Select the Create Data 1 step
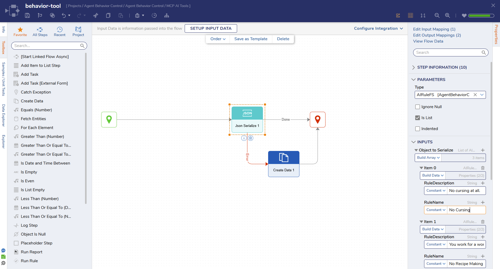 pos(284,163)
